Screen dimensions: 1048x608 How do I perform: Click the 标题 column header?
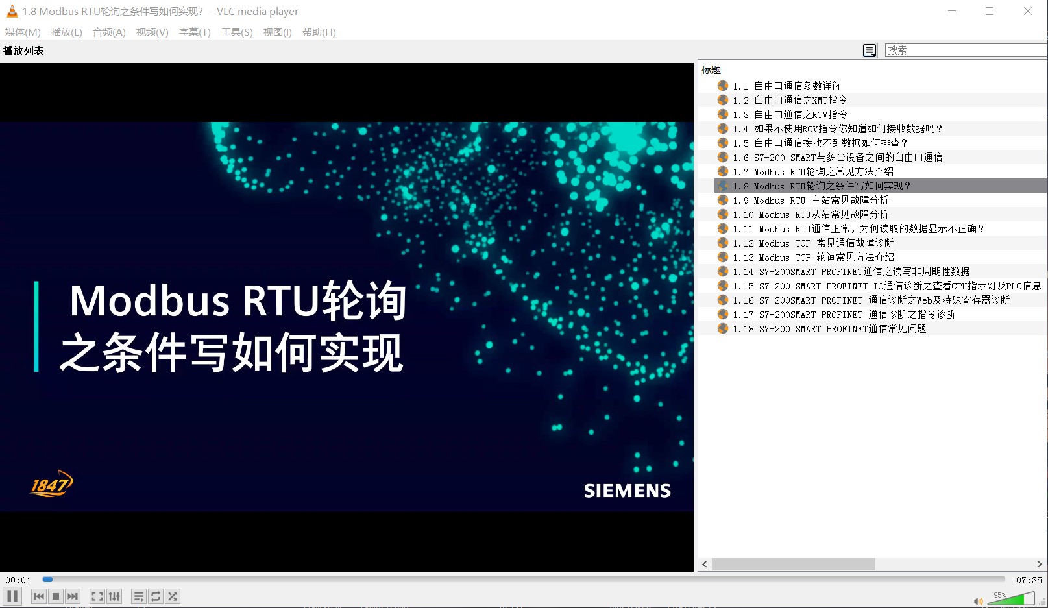(711, 69)
